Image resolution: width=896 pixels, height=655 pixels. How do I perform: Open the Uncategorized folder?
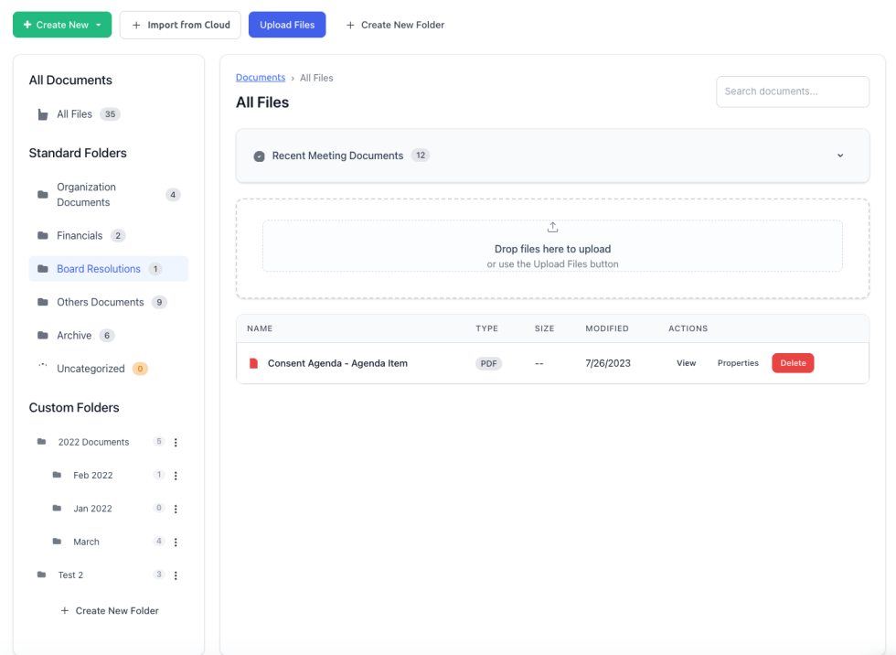[109, 369]
